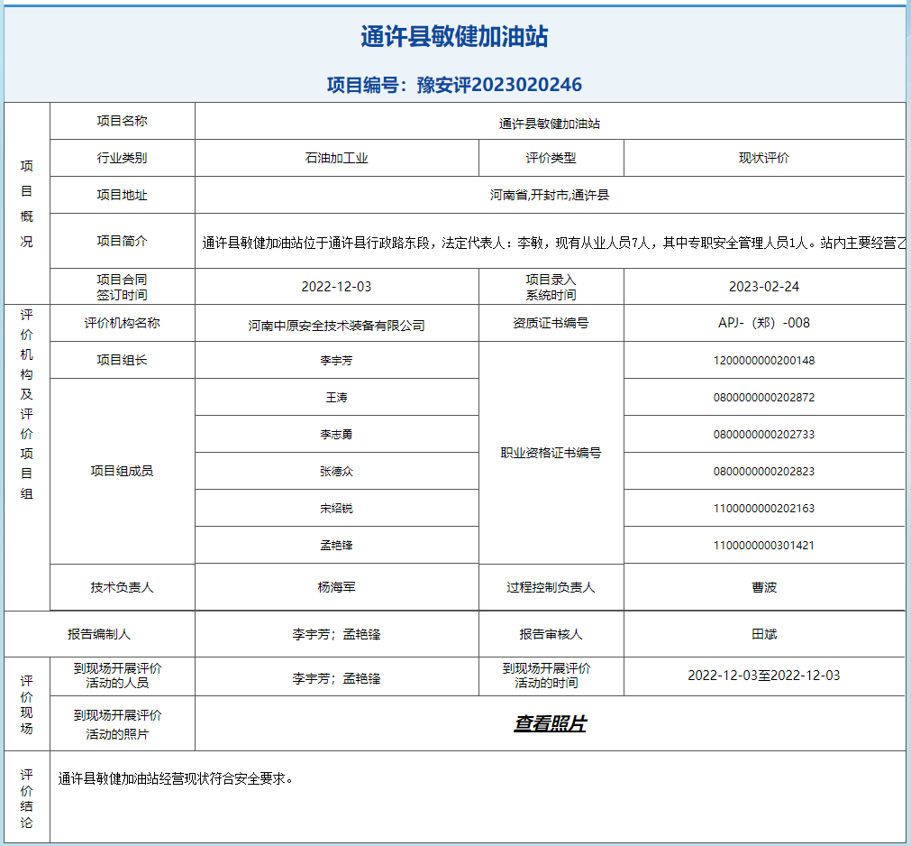911x846 pixels.
Task: Select certificate number 1100000000202163
Action: point(764,508)
